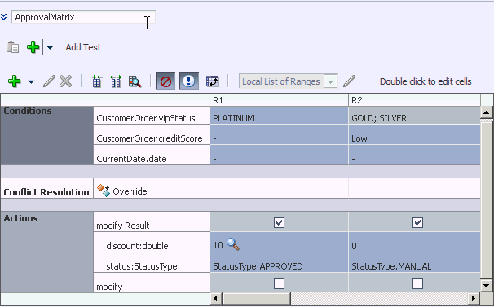Toggle the blue exclamation advanced mode button

tap(189, 81)
